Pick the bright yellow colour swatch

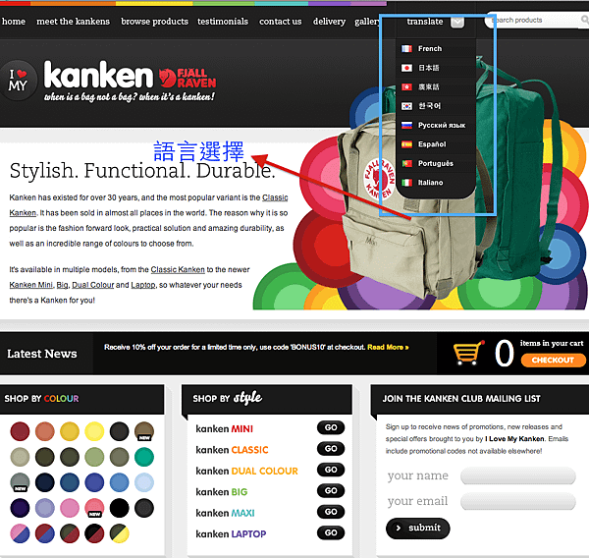(94, 431)
